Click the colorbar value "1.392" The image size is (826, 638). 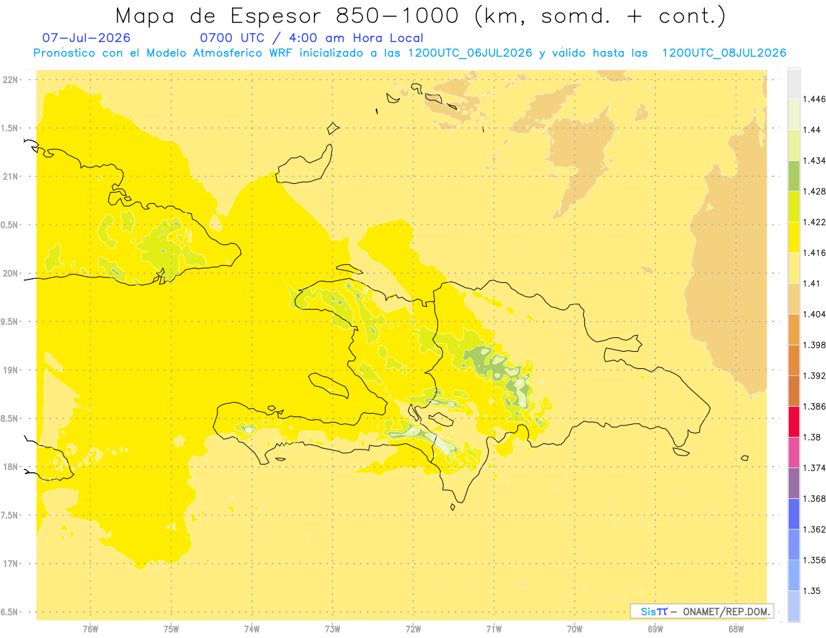pyautogui.click(x=815, y=376)
